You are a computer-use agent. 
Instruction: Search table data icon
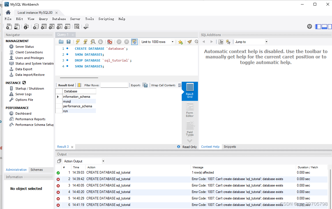point(77,26)
